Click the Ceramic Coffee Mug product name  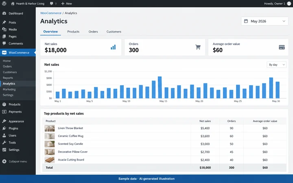(71, 136)
